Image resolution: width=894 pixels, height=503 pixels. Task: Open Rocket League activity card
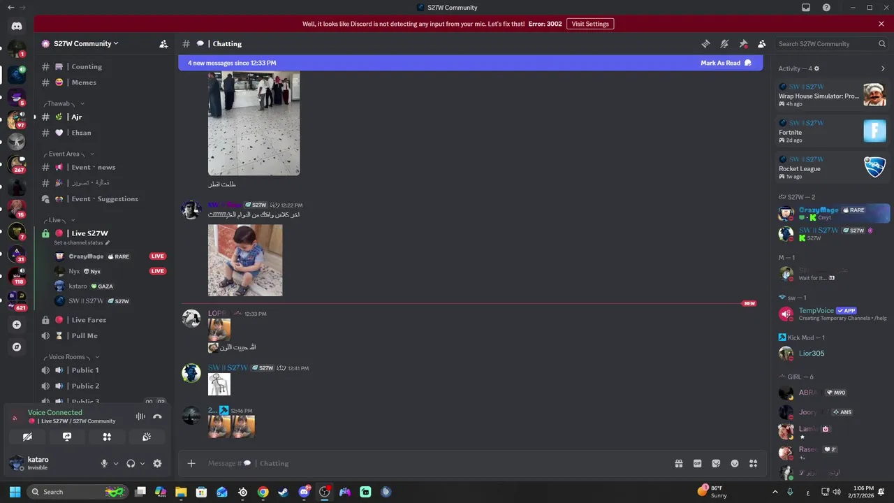click(x=832, y=168)
